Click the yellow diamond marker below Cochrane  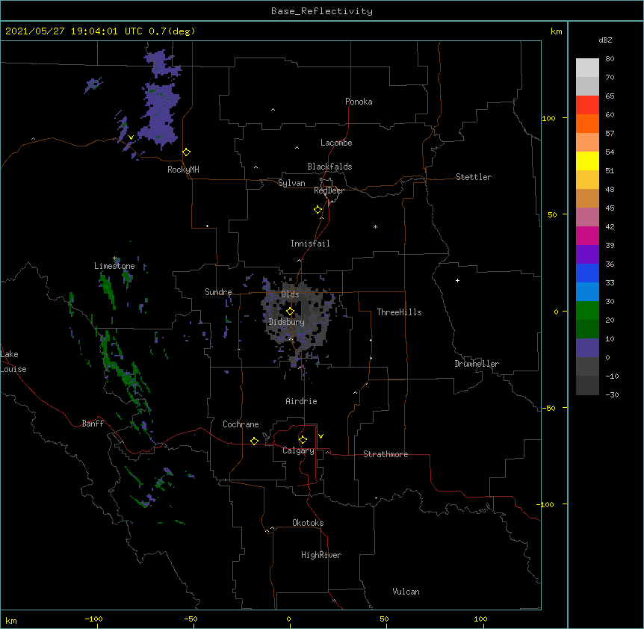pos(254,441)
